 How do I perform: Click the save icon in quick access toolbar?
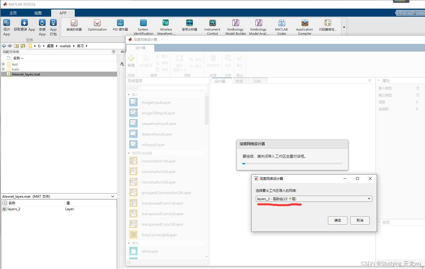(x=400, y=13)
